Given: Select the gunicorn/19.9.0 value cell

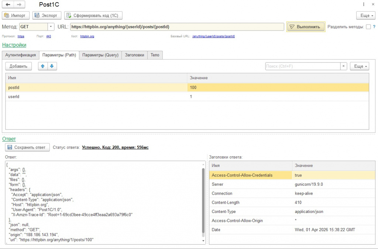Looking at the screenshot, I should (x=334, y=184).
